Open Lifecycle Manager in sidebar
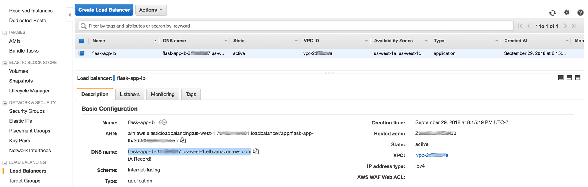Viewport: 588px width, 187px height. click(x=29, y=91)
